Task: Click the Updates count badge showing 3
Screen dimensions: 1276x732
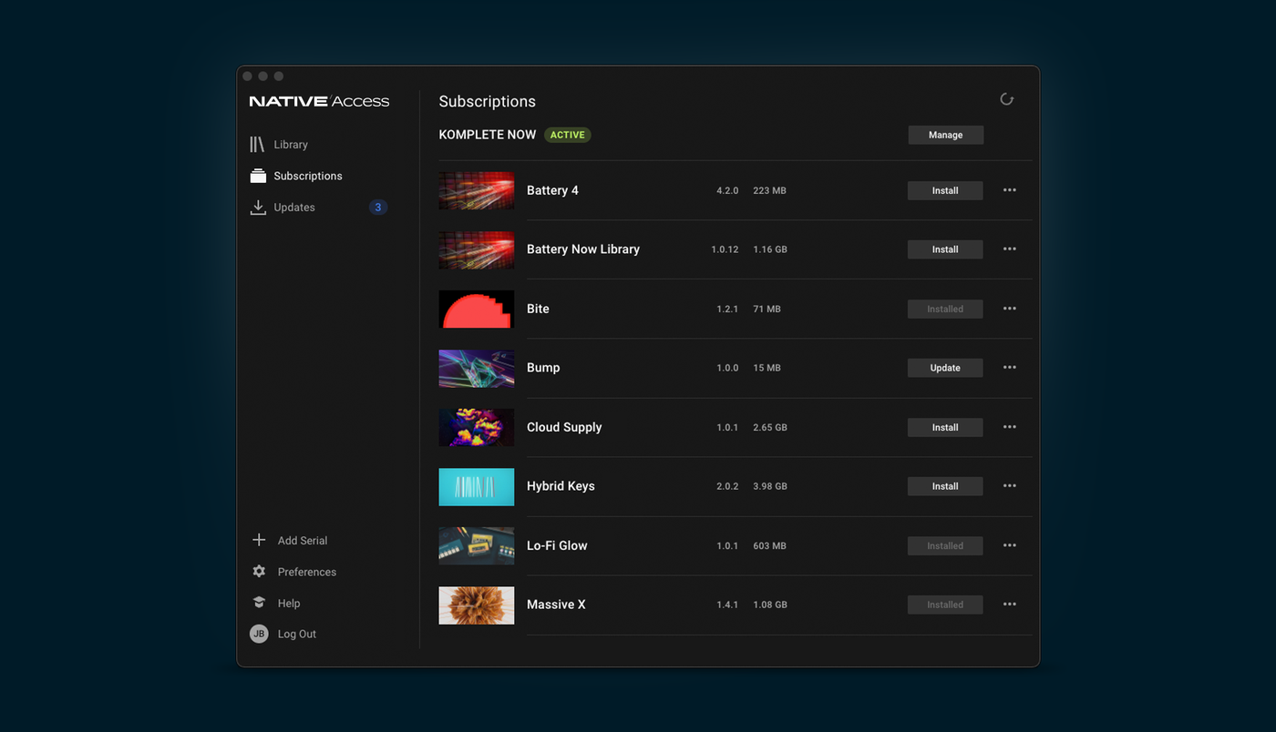Action: point(378,208)
